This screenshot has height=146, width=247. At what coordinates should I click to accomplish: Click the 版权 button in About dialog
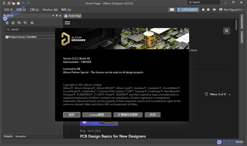click(x=72, y=115)
